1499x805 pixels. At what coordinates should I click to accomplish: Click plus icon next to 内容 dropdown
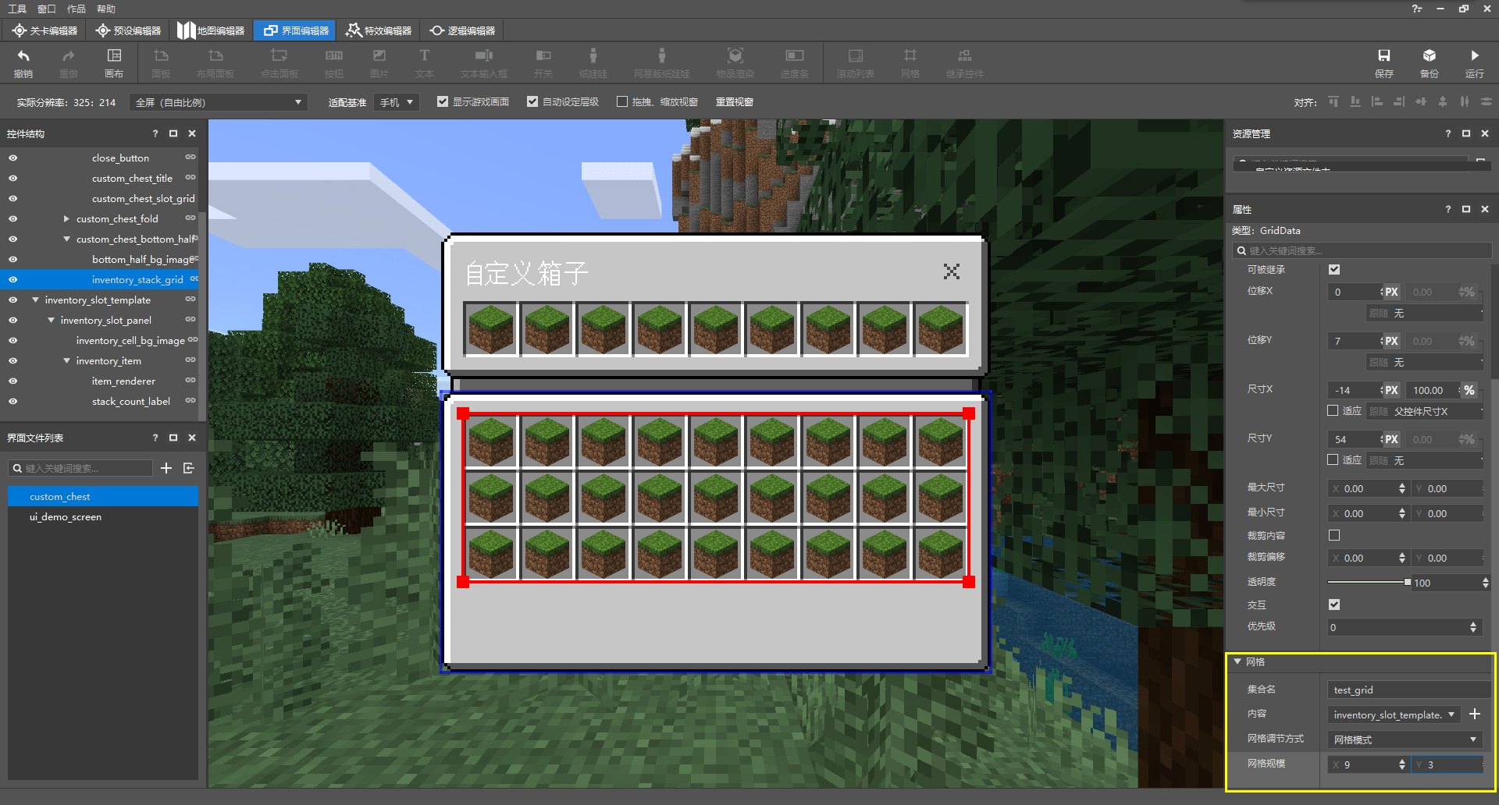[x=1475, y=714]
